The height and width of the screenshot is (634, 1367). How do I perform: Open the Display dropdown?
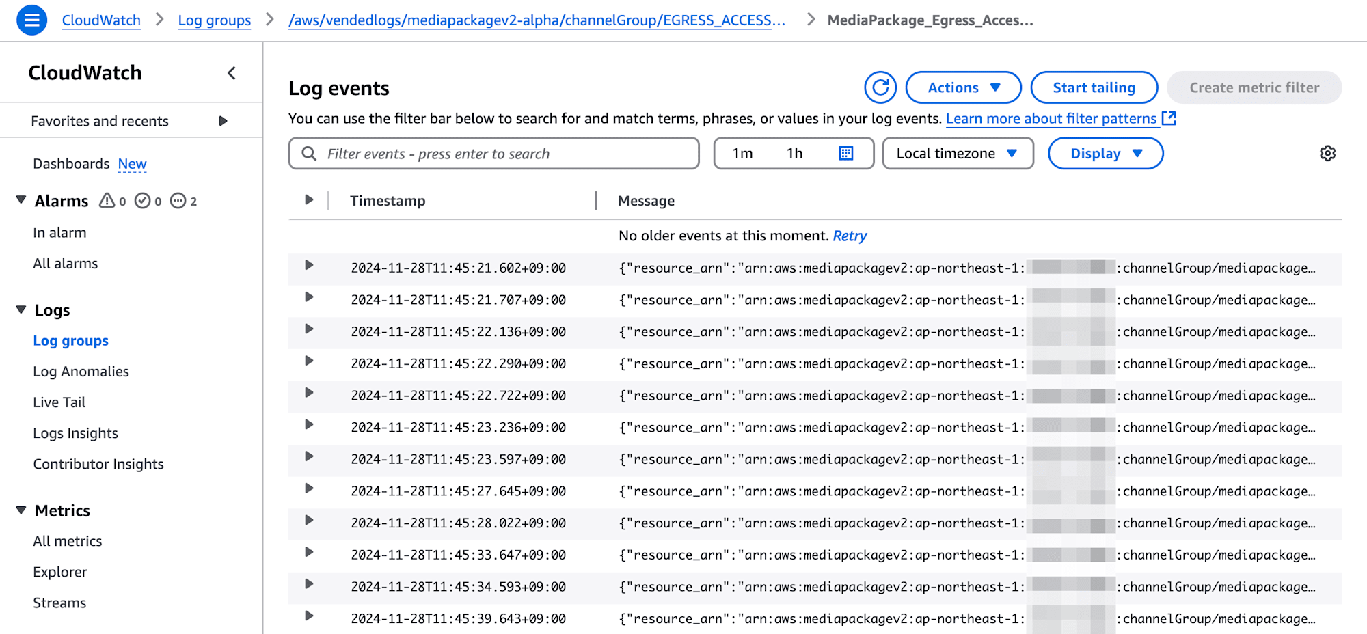[1105, 154]
